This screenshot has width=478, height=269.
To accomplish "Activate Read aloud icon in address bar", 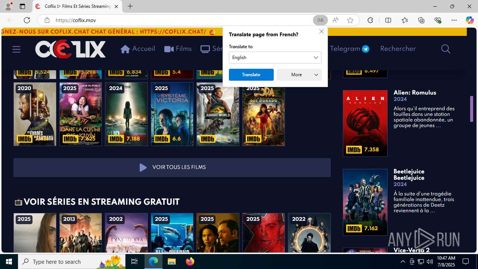I will (335, 20).
